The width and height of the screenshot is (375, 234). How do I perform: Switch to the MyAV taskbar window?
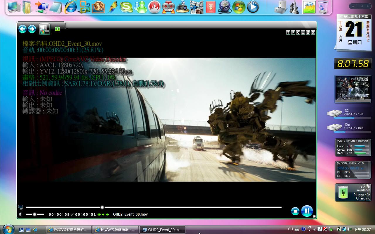[116, 230]
